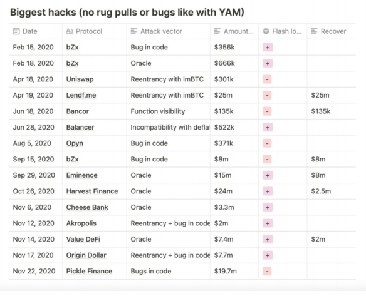The height and width of the screenshot is (296, 366).
Task: Click the calendar icon in the Date header
Action: click(x=16, y=31)
